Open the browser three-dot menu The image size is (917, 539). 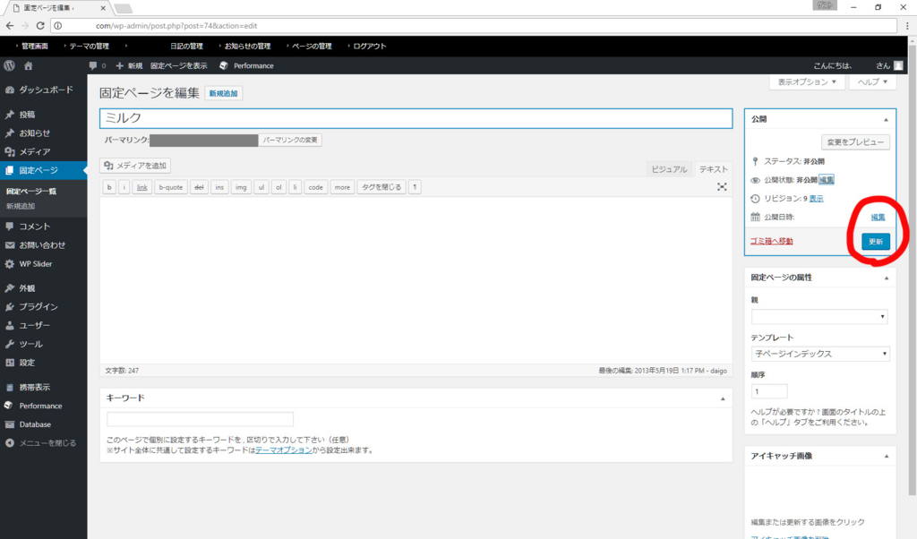click(907, 26)
